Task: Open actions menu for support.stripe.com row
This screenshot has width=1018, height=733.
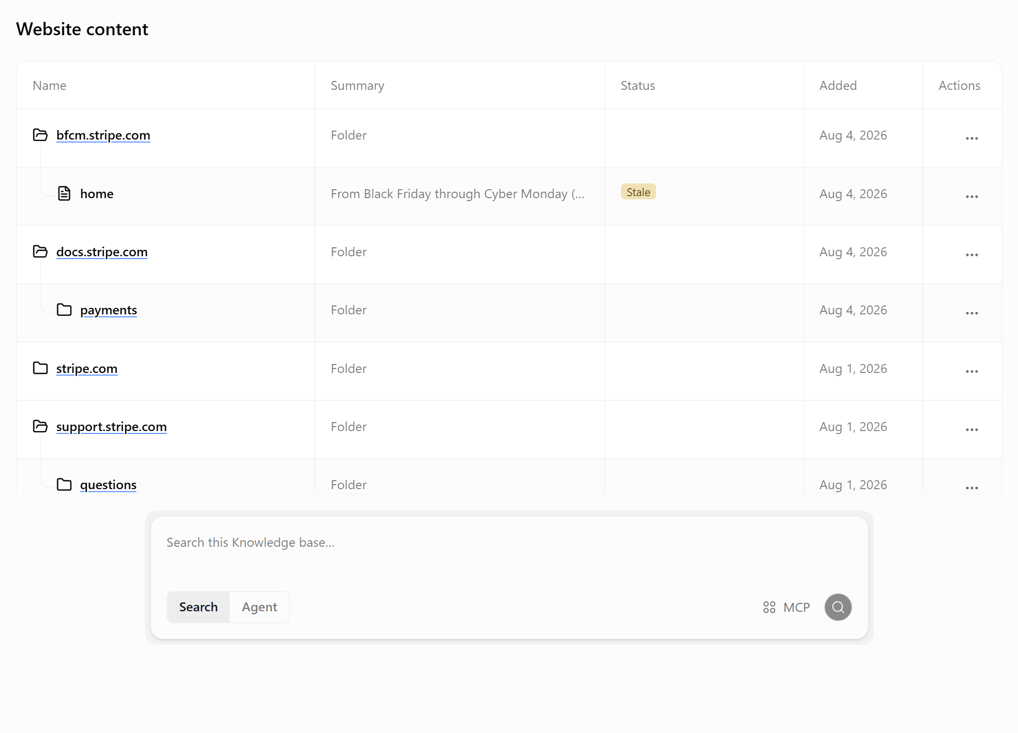Action: [972, 430]
